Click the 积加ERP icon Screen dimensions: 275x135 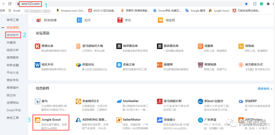[241, 101]
